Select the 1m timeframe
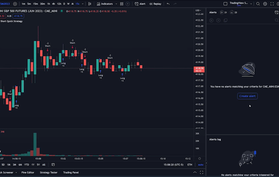The width and height of the screenshot is (279, 177). 23,4
